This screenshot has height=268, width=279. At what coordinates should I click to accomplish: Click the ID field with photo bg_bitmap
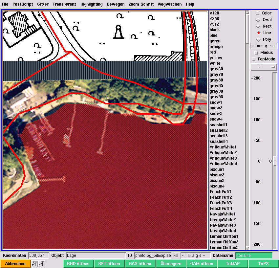153,256
